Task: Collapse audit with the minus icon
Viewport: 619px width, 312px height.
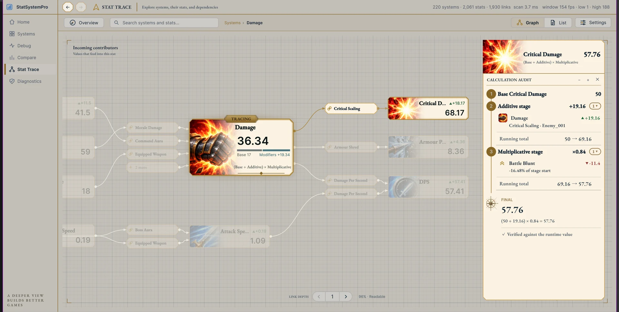Action: click(x=579, y=80)
